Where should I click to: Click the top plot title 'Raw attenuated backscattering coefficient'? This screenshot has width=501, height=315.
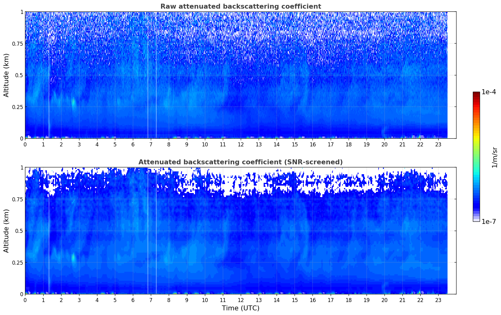[x=240, y=6]
